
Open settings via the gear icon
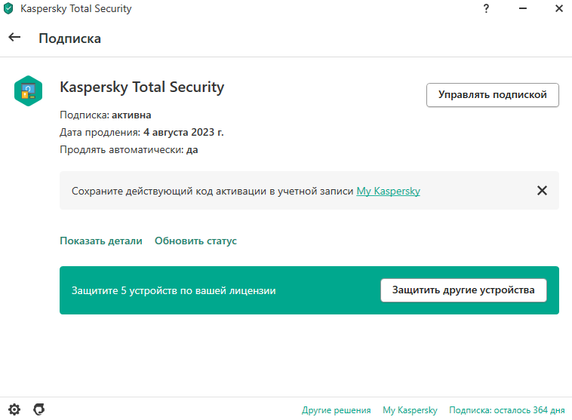[x=14, y=409]
